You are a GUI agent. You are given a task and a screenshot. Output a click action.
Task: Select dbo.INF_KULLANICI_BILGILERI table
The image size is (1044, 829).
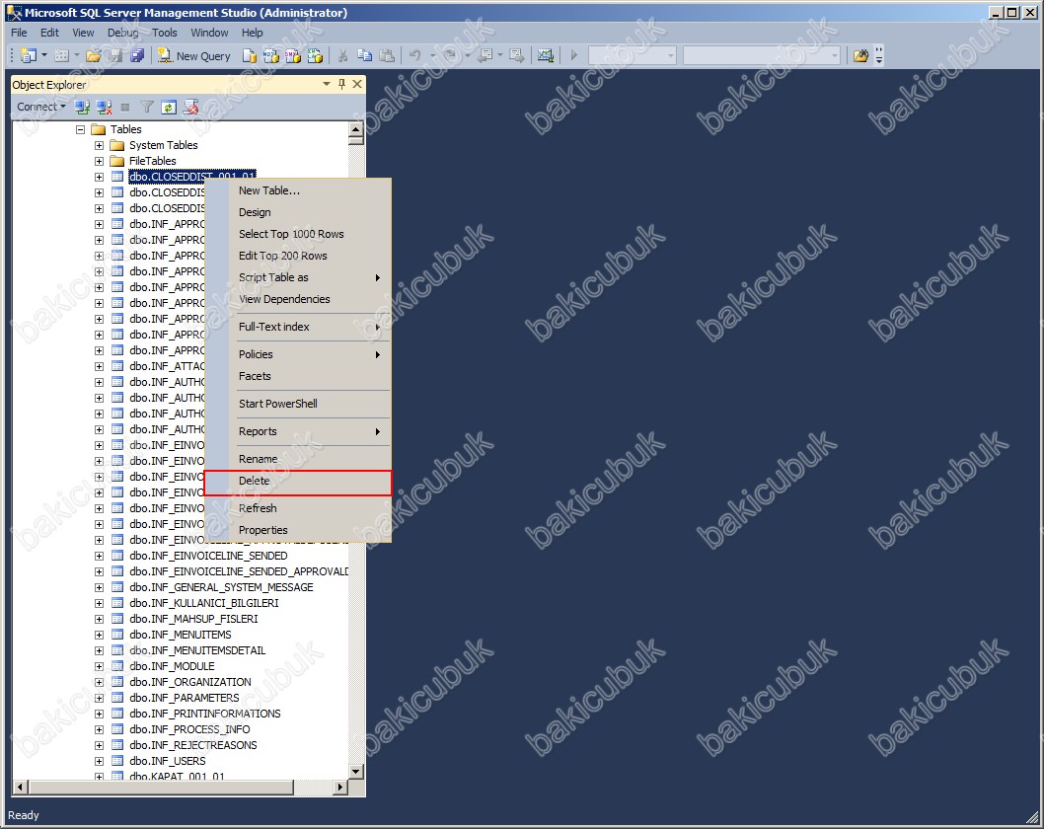point(203,603)
